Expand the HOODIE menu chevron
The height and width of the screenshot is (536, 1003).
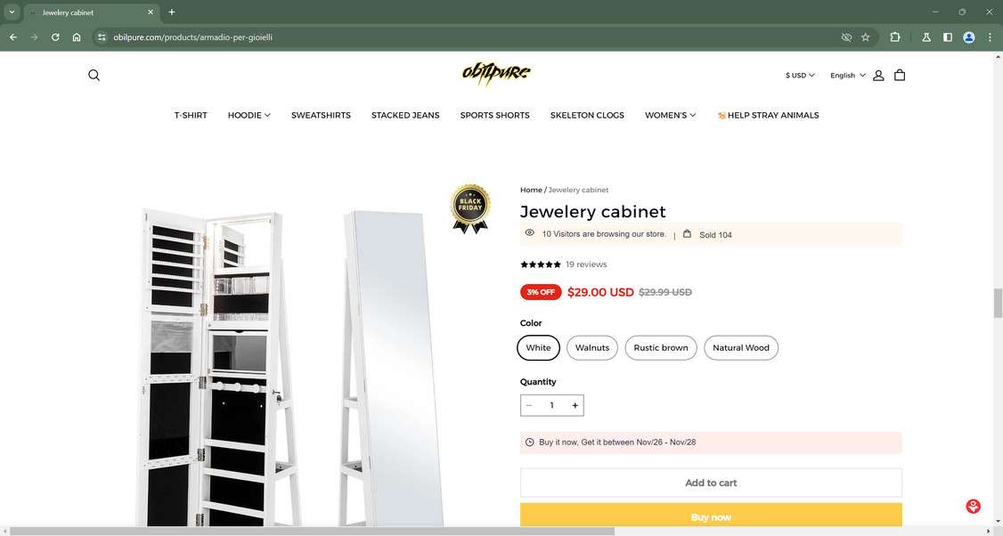tap(267, 115)
